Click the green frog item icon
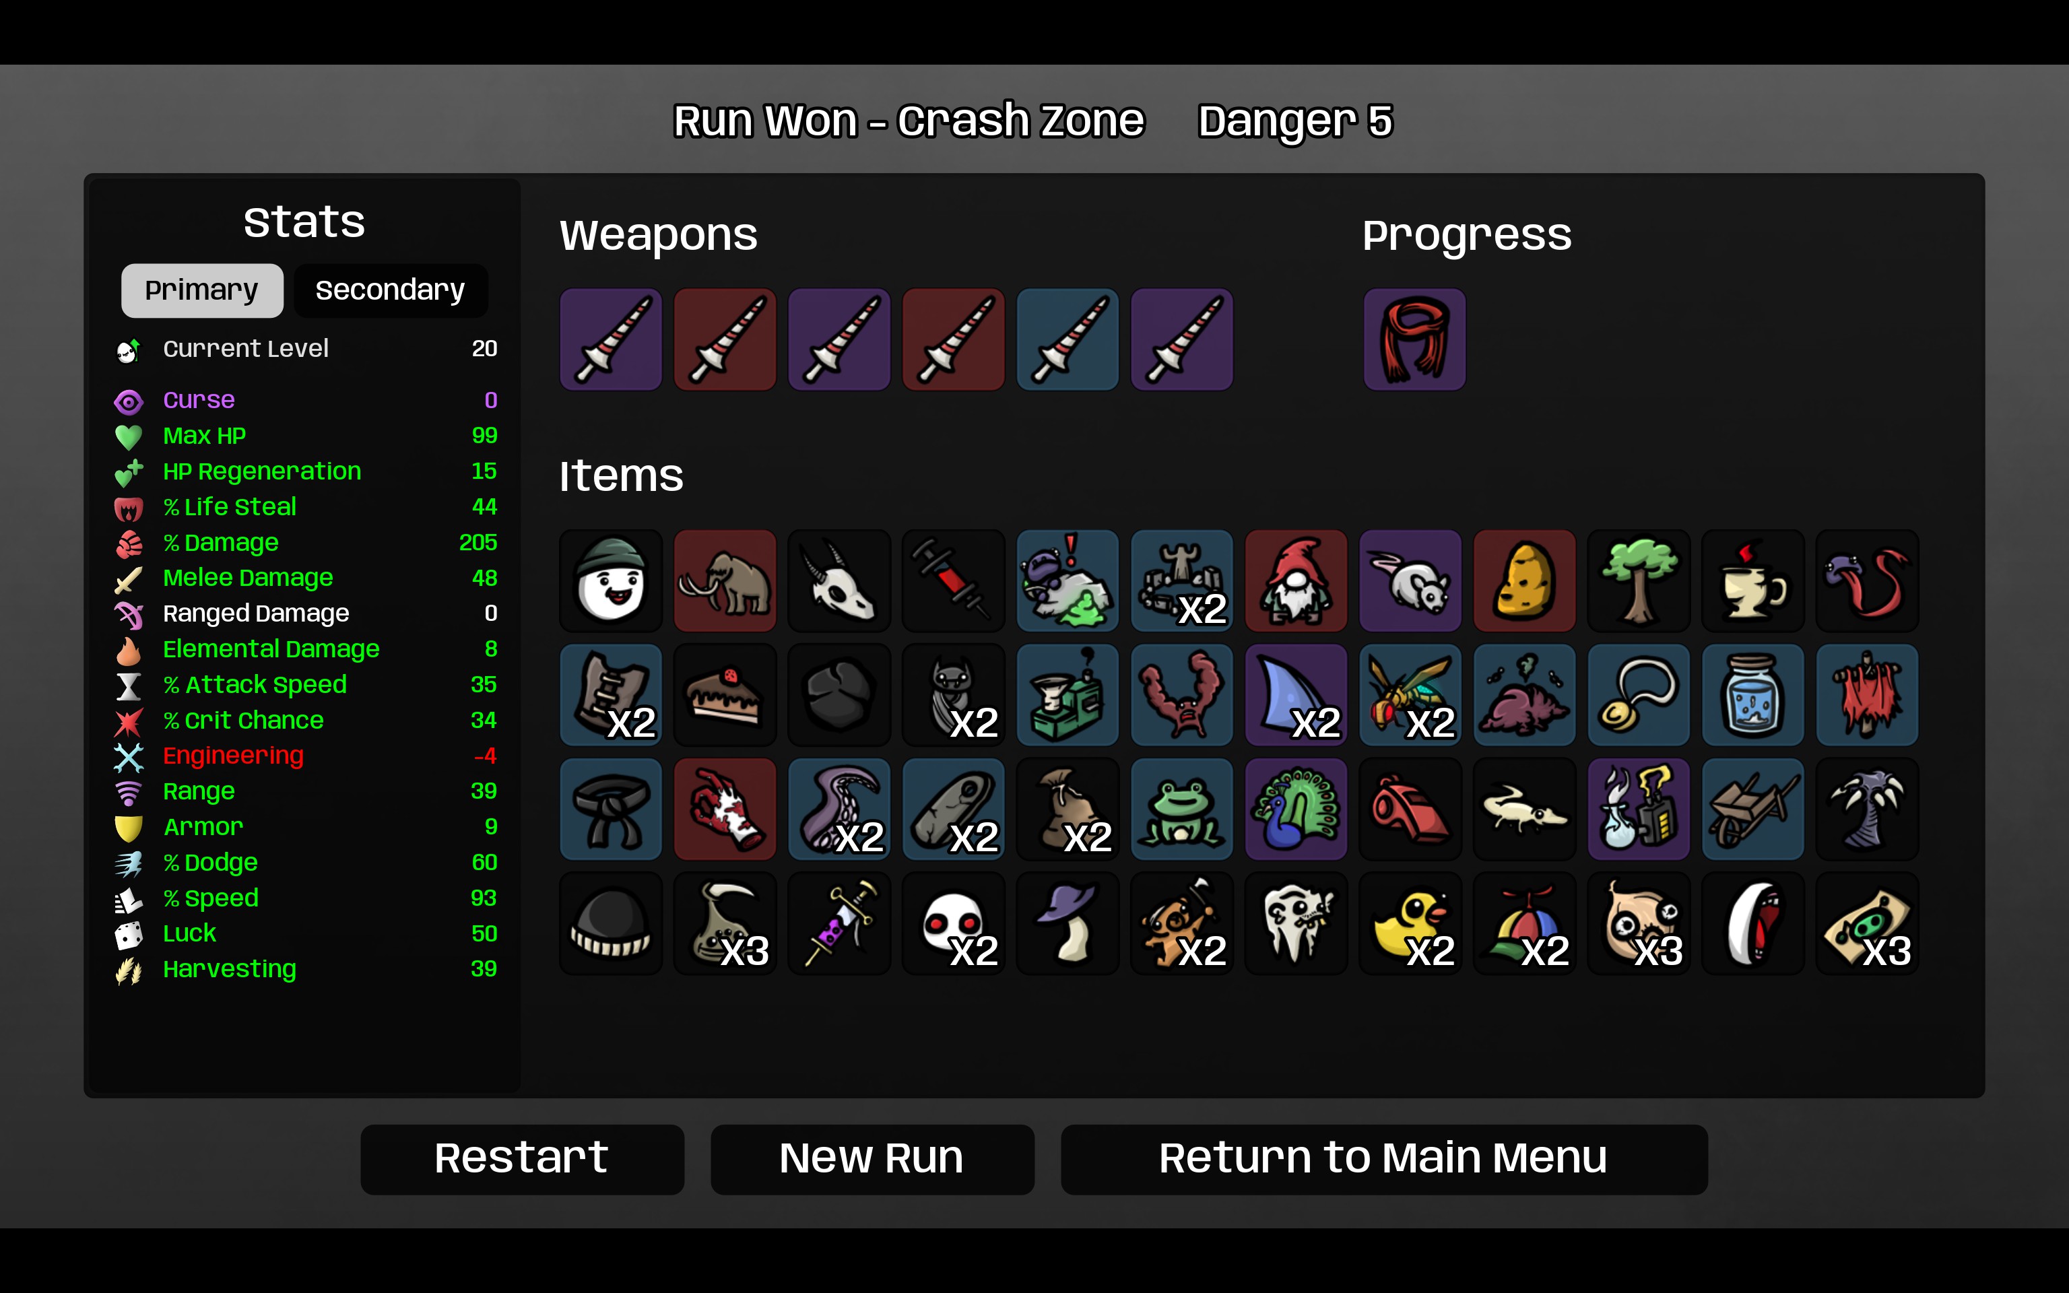Image resolution: width=2069 pixels, height=1293 pixels. click(x=1181, y=809)
